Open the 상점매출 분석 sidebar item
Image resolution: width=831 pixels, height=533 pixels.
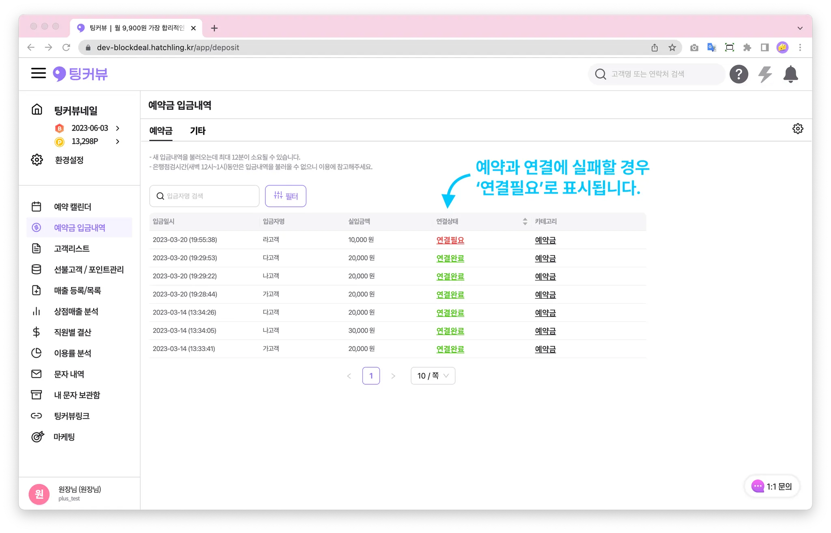pos(76,311)
